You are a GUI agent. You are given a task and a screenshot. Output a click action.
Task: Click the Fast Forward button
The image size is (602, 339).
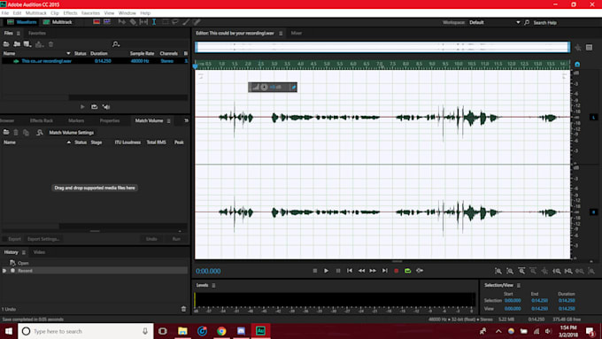tap(373, 271)
